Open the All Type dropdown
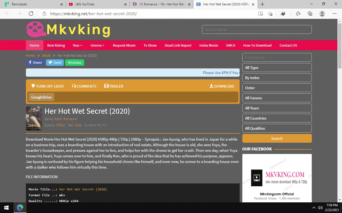The width and height of the screenshot is (342, 213). 277,68
